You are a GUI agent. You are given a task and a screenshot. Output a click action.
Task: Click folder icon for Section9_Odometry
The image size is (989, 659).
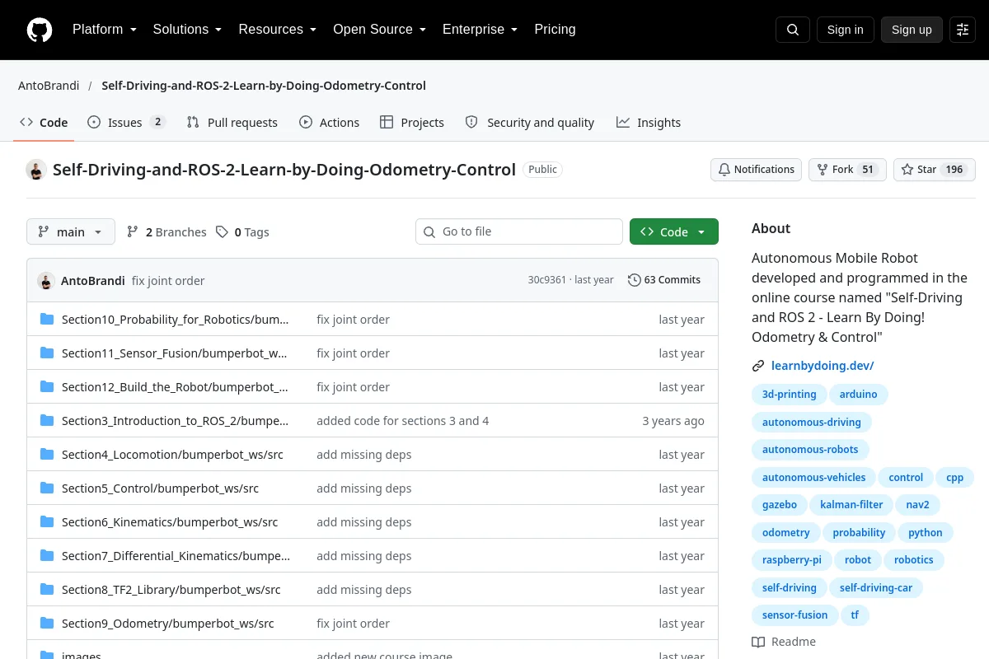click(47, 624)
